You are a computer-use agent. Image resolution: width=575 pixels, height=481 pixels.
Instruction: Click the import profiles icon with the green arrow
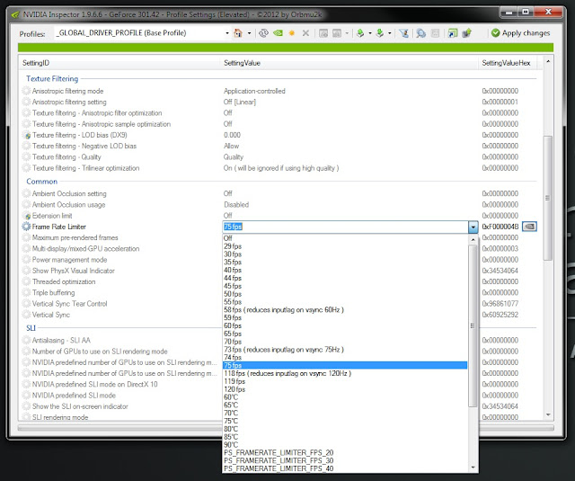click(x=380, y=33)
